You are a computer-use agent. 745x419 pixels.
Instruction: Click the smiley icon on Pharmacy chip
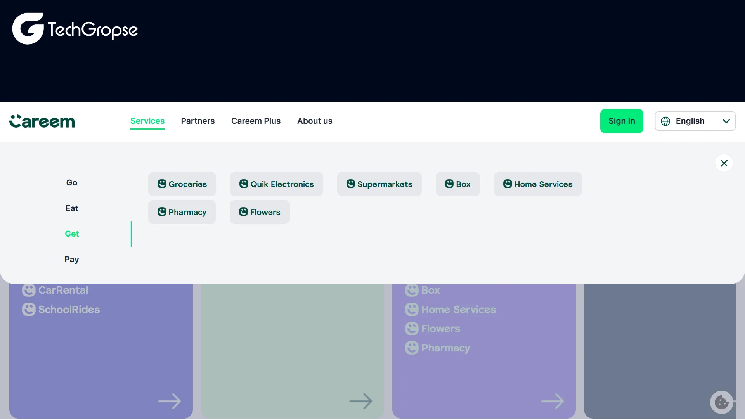[162, 212]
